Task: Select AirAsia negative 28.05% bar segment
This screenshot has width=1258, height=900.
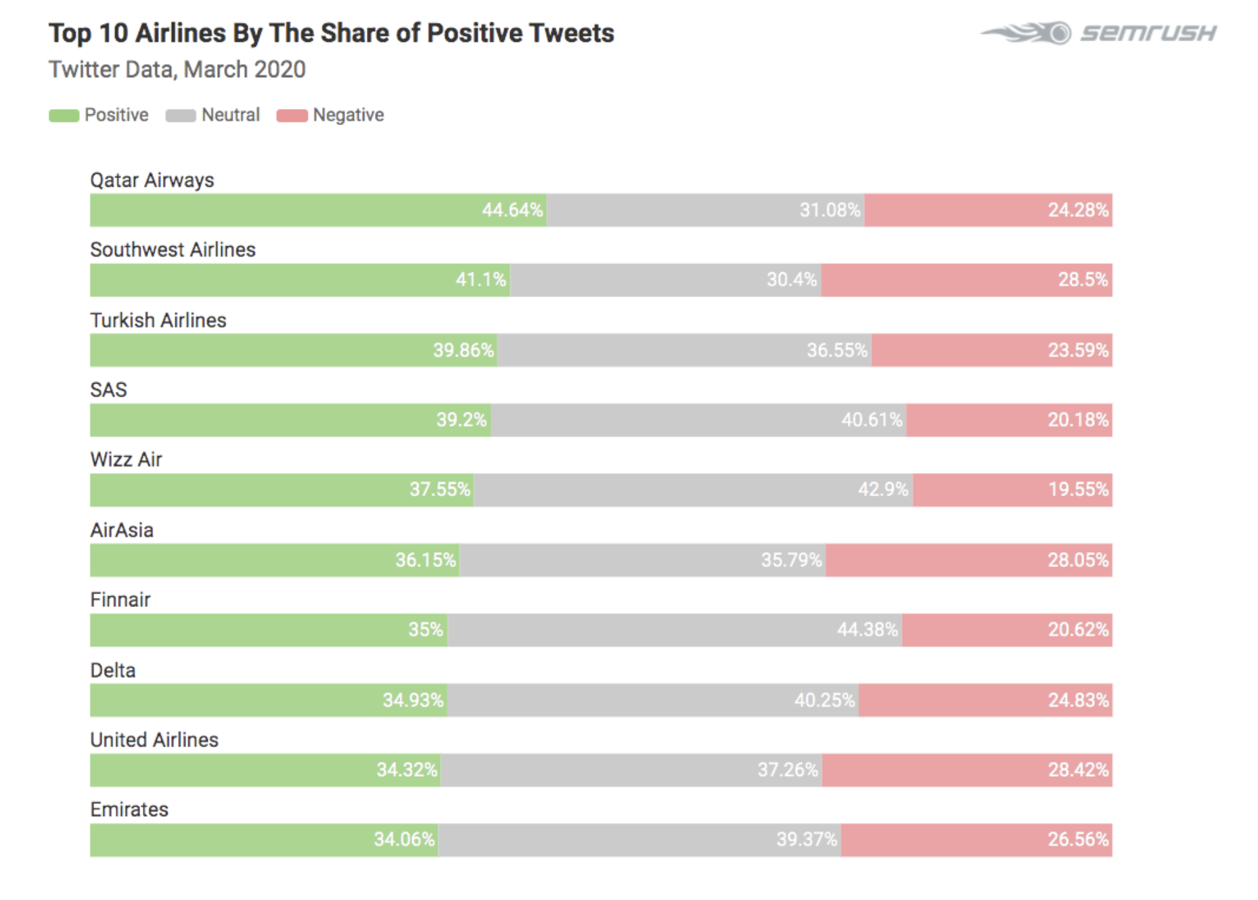Action: [x=968, y=560]
